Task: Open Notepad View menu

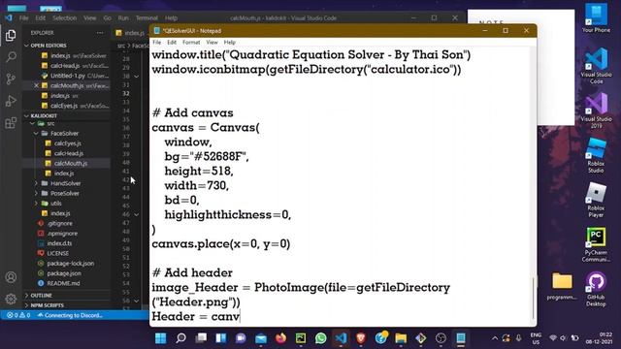Action: pyautogui.click(x=212, y=43)
